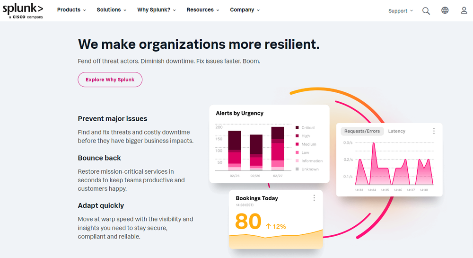Open Requests/Errors card kebab menu

(434, 131)
